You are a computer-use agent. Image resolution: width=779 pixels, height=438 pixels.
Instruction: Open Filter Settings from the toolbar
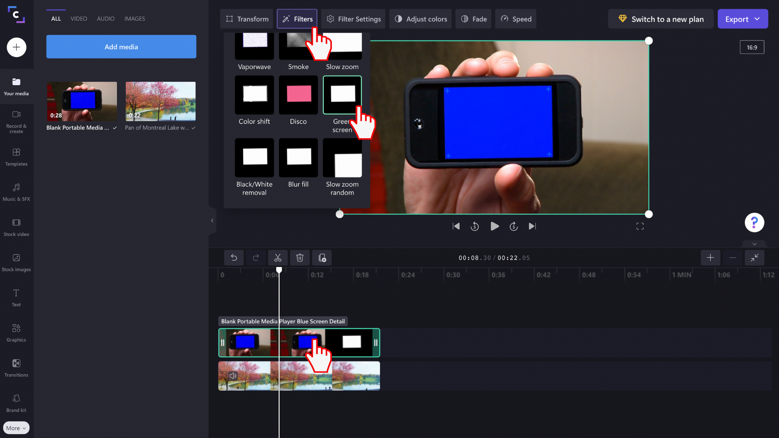[x=353, y=19]
